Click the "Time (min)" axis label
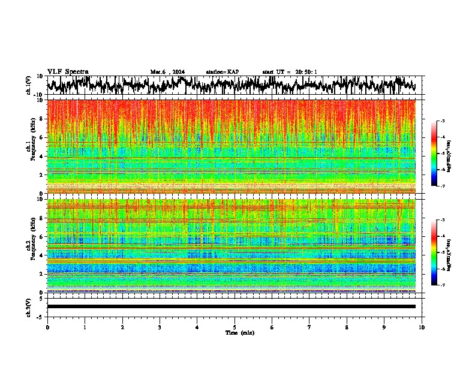 tap(240, 333)
